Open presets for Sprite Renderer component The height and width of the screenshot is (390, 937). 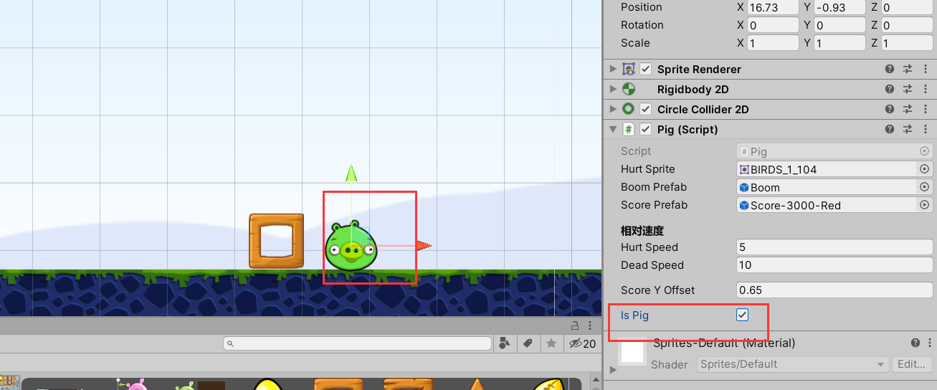[x=908, y=70]
